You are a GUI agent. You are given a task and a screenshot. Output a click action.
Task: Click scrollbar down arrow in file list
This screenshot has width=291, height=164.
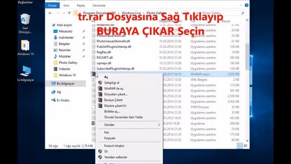click(247, 141)
